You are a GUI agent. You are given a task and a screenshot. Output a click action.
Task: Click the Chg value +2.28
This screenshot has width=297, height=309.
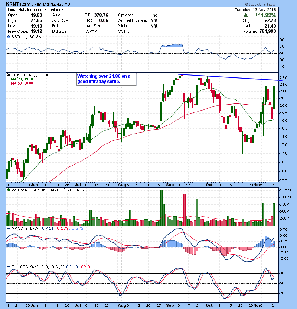[x=270, y=20]
